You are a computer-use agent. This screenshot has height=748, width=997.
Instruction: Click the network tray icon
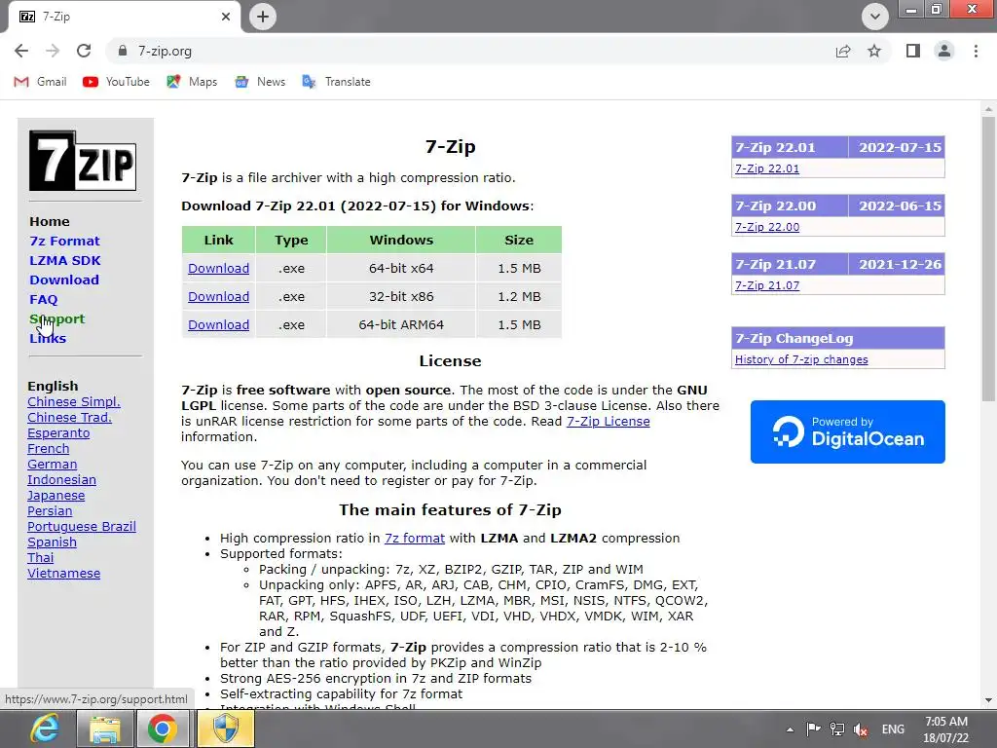837,729
